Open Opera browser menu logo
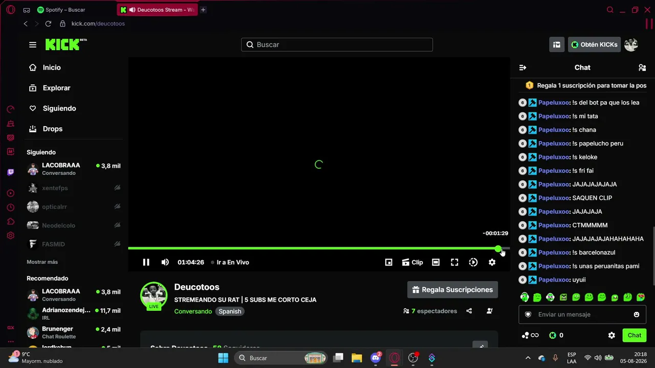 pos(10,10)
